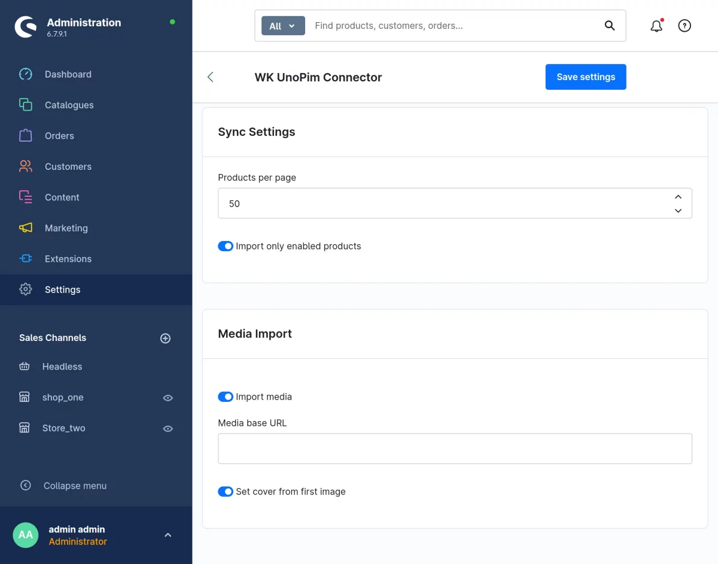Screen dimensions: 718x564
Task: Preview Store_two via eye icon
Action: pyautogui.click(x=168, y=428)
